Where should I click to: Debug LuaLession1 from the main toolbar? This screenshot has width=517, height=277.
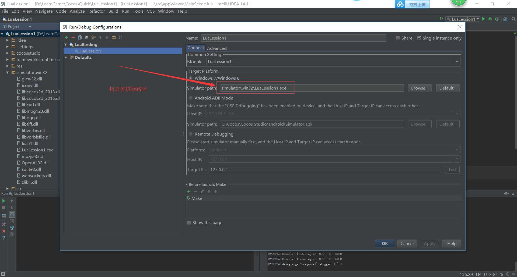click(490, 19)
